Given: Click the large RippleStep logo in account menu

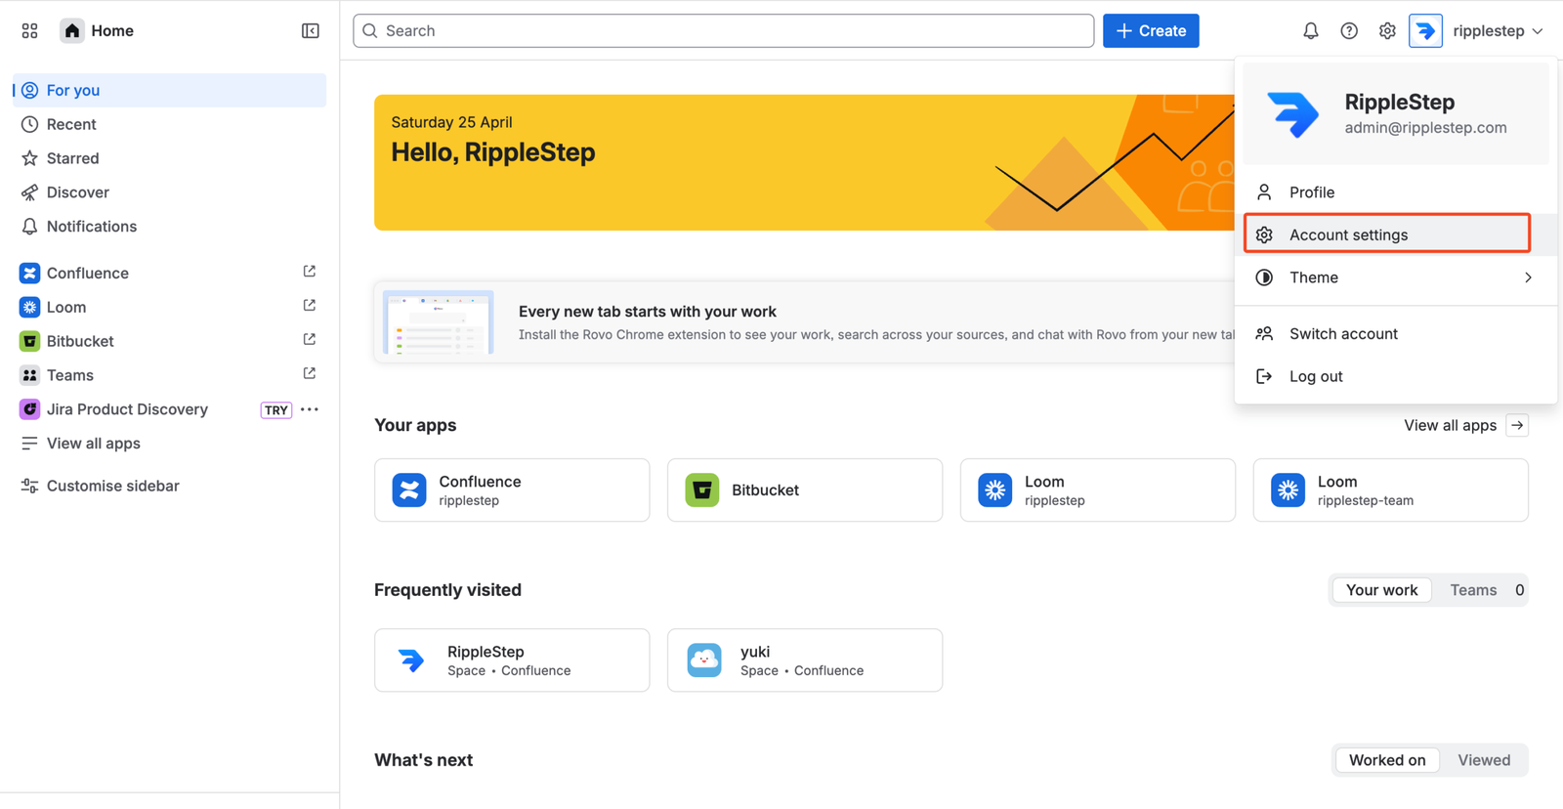Looking at the screenshot, I should tap(1292, 113).
